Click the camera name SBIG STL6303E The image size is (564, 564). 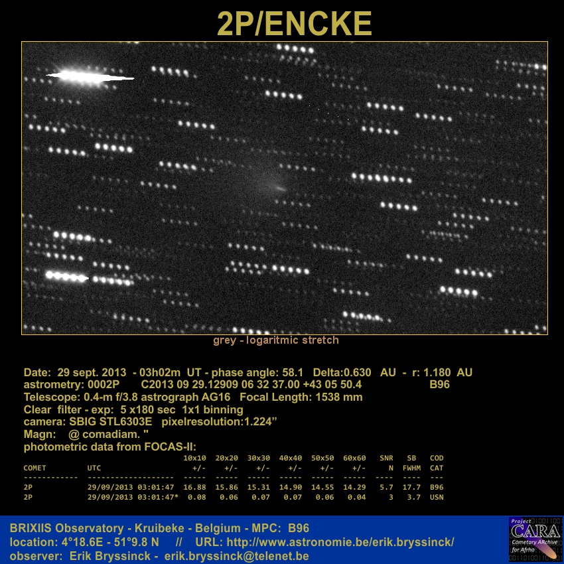tap(110, 421)
